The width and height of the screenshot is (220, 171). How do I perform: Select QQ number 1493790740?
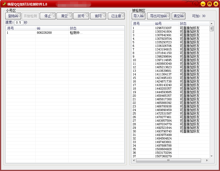coord(163,131)
